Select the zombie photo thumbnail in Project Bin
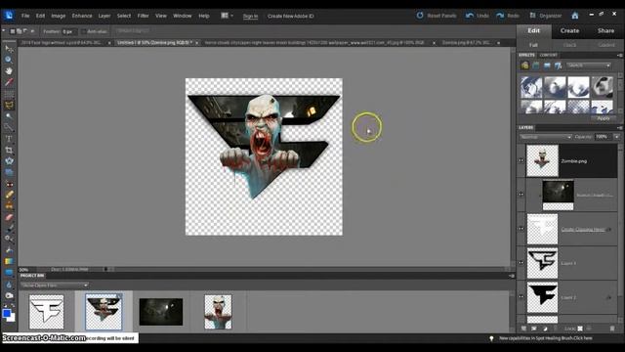Image resolution: width=625 pixels, height=352 pixels. pyautogui.click(x=218, y=312)
